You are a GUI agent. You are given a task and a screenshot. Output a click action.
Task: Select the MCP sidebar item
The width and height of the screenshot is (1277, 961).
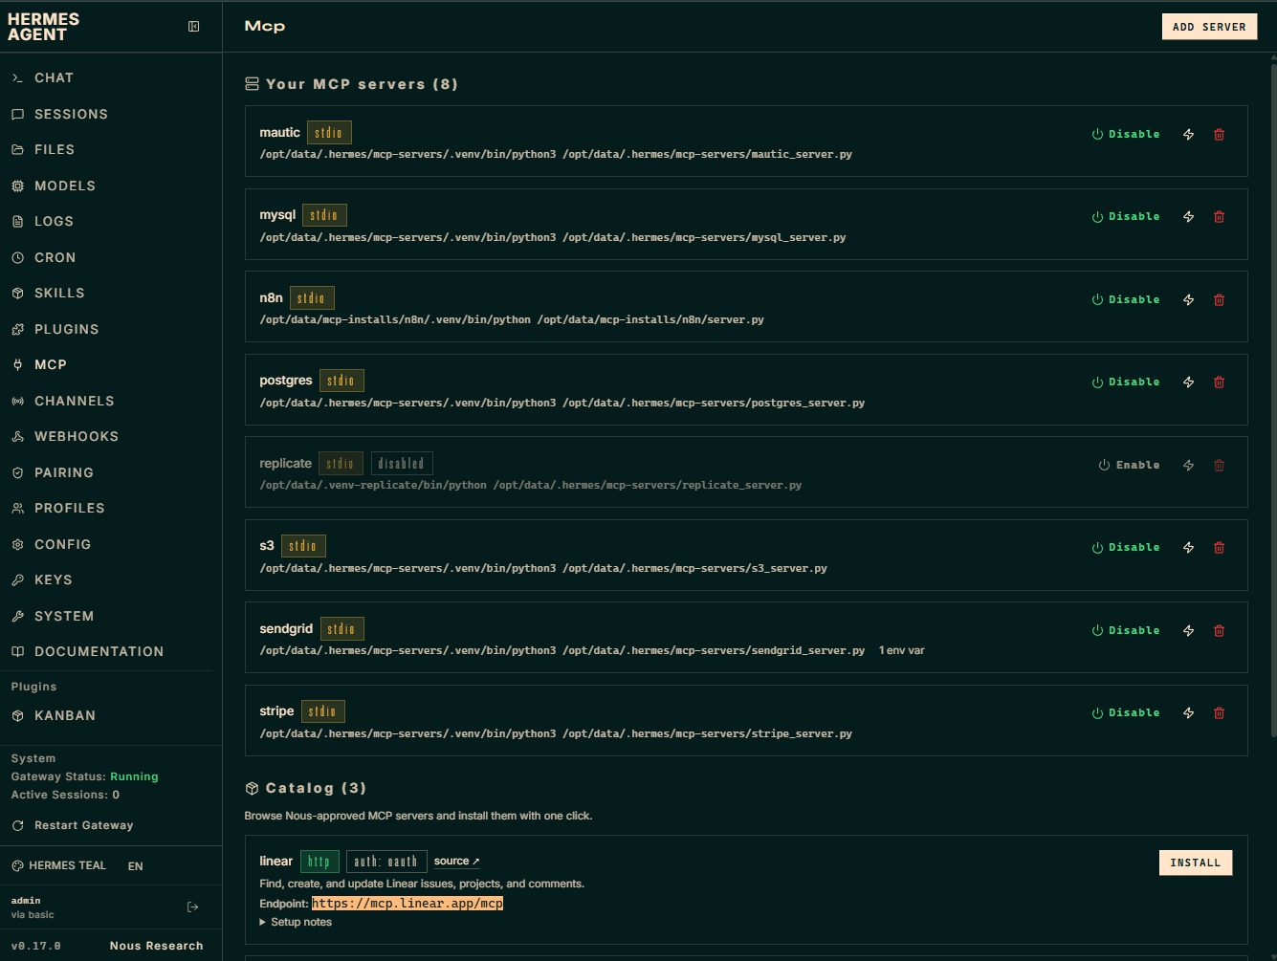(111, 365)
